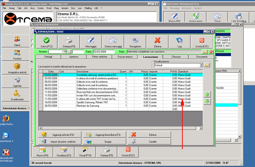Image resolution: width=255 pixels, height=167 pixels.
Task: Open Accounts menu in Gestione Messaggistica
Action: click(x=186, y=8)
